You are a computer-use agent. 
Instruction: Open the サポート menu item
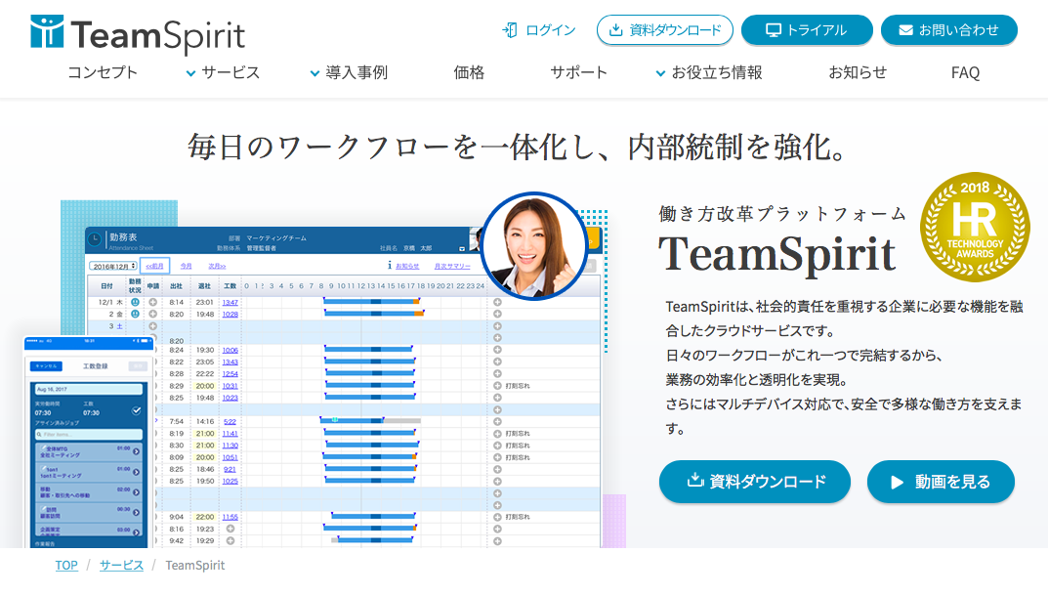(x=579, y=72)
